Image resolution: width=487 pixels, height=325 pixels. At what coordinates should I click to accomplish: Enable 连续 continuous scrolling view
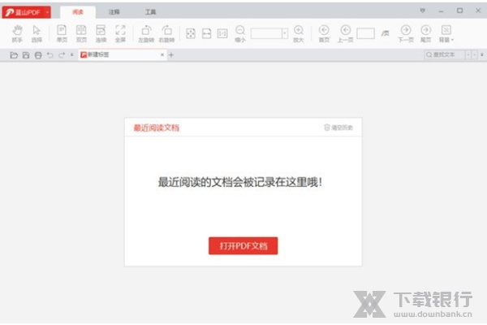(101, 33)
